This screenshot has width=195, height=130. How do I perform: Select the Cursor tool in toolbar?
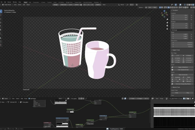point(1,15)
